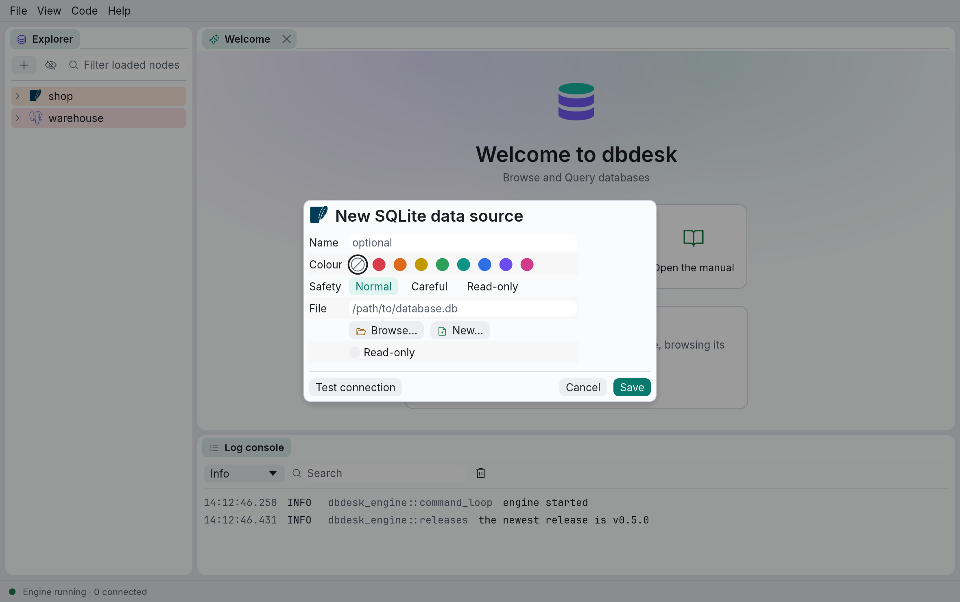Select the Normal safety level
The image size is (960, 602).
pos(373,286)
